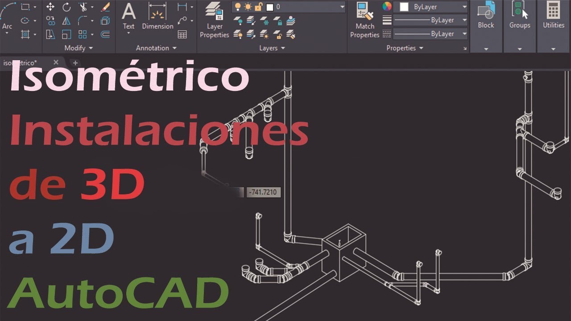Click the -741.7210 coordinate input box
Screen dimensions: 571x321
pyautogui.click(x=263, y=193)
